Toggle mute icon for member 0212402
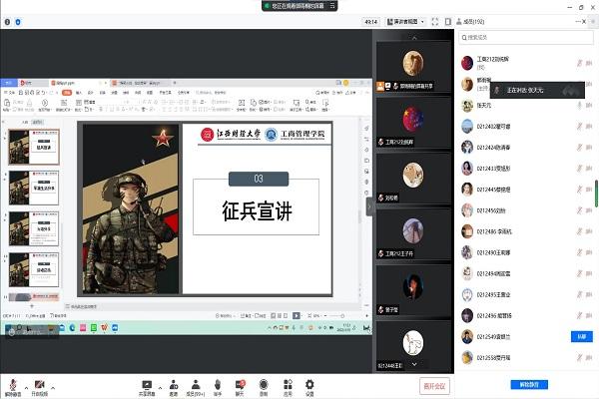Image resolution: width=599 pixels, height=399 pixels. coord(579,126)
